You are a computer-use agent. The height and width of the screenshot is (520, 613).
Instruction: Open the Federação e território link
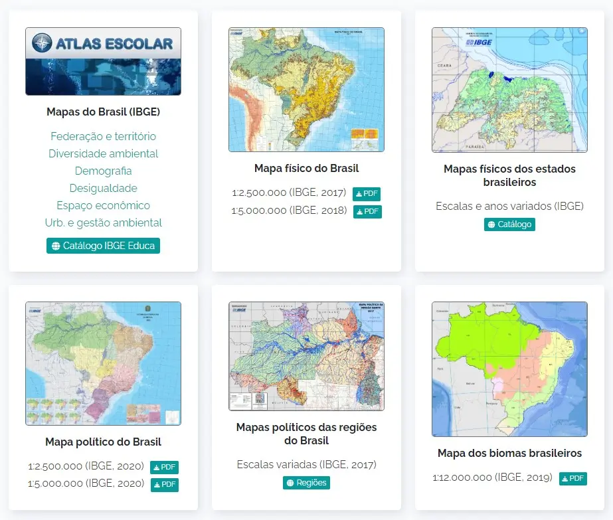(103, 136)
